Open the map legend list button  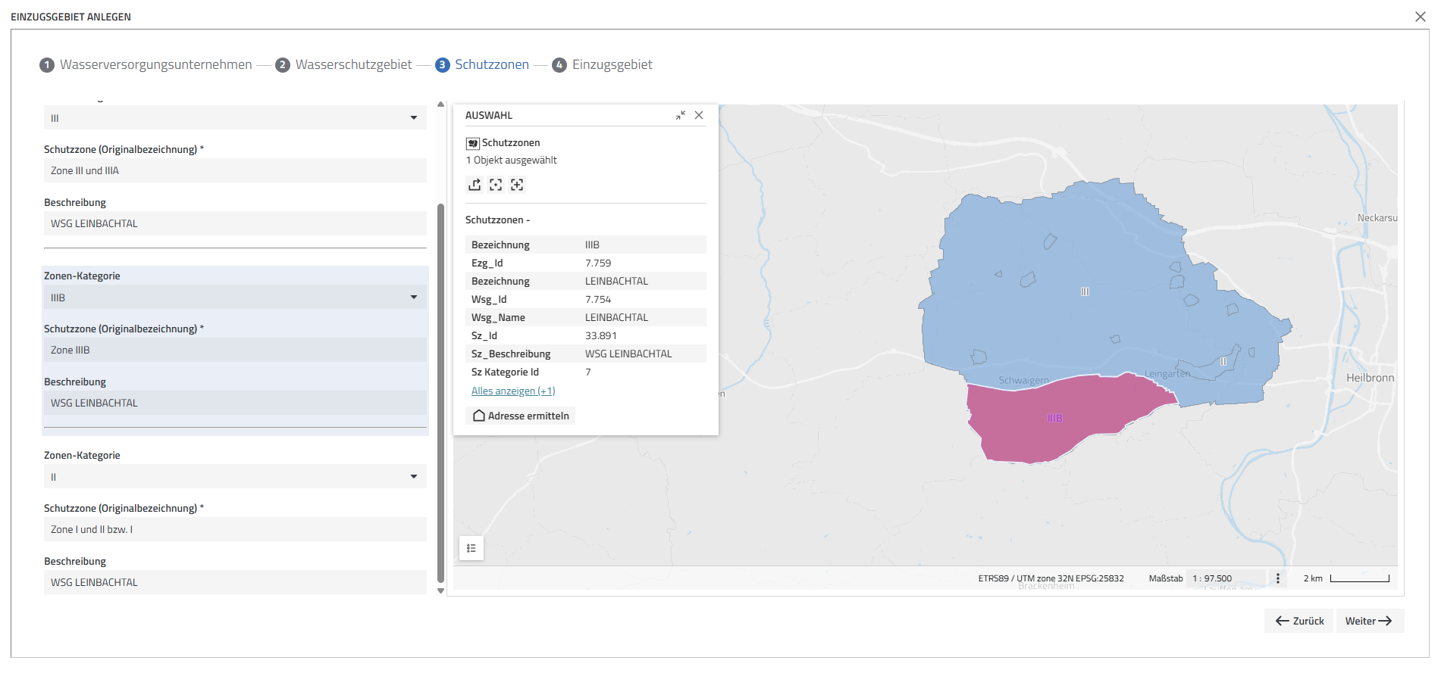coord(471,548)
